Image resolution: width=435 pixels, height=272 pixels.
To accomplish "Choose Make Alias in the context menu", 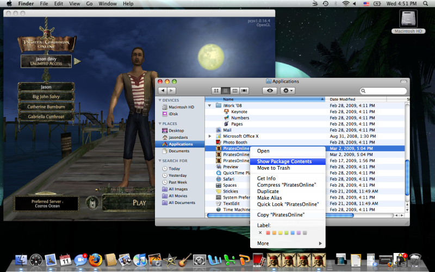I will pyautogui.click(x=288, y=197).
